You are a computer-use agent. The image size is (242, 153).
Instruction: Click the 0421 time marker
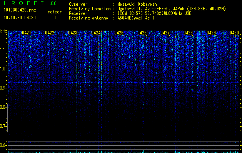27,33
